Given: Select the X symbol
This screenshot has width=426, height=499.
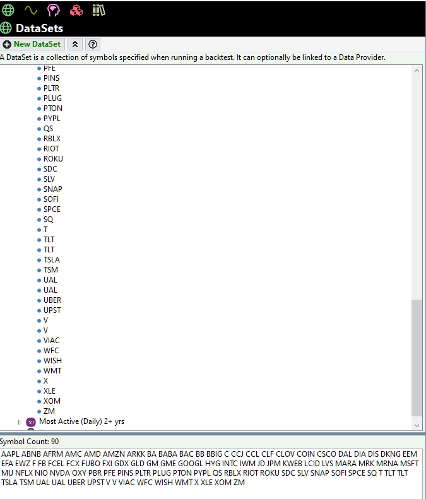Looking at the screenshot, I should [x=45, y=381].
